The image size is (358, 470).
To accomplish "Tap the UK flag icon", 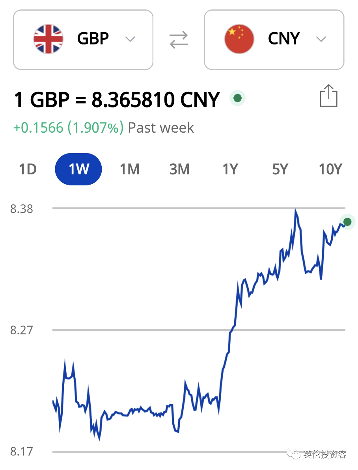I will tap(48, 39).
